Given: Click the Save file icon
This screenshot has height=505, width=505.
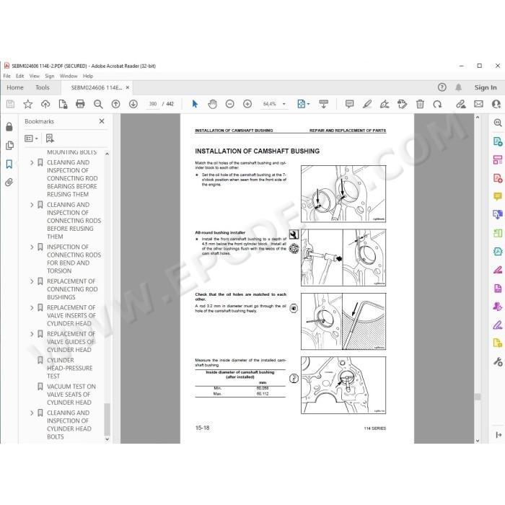Looking at the screenshot, I should (10, 104).
